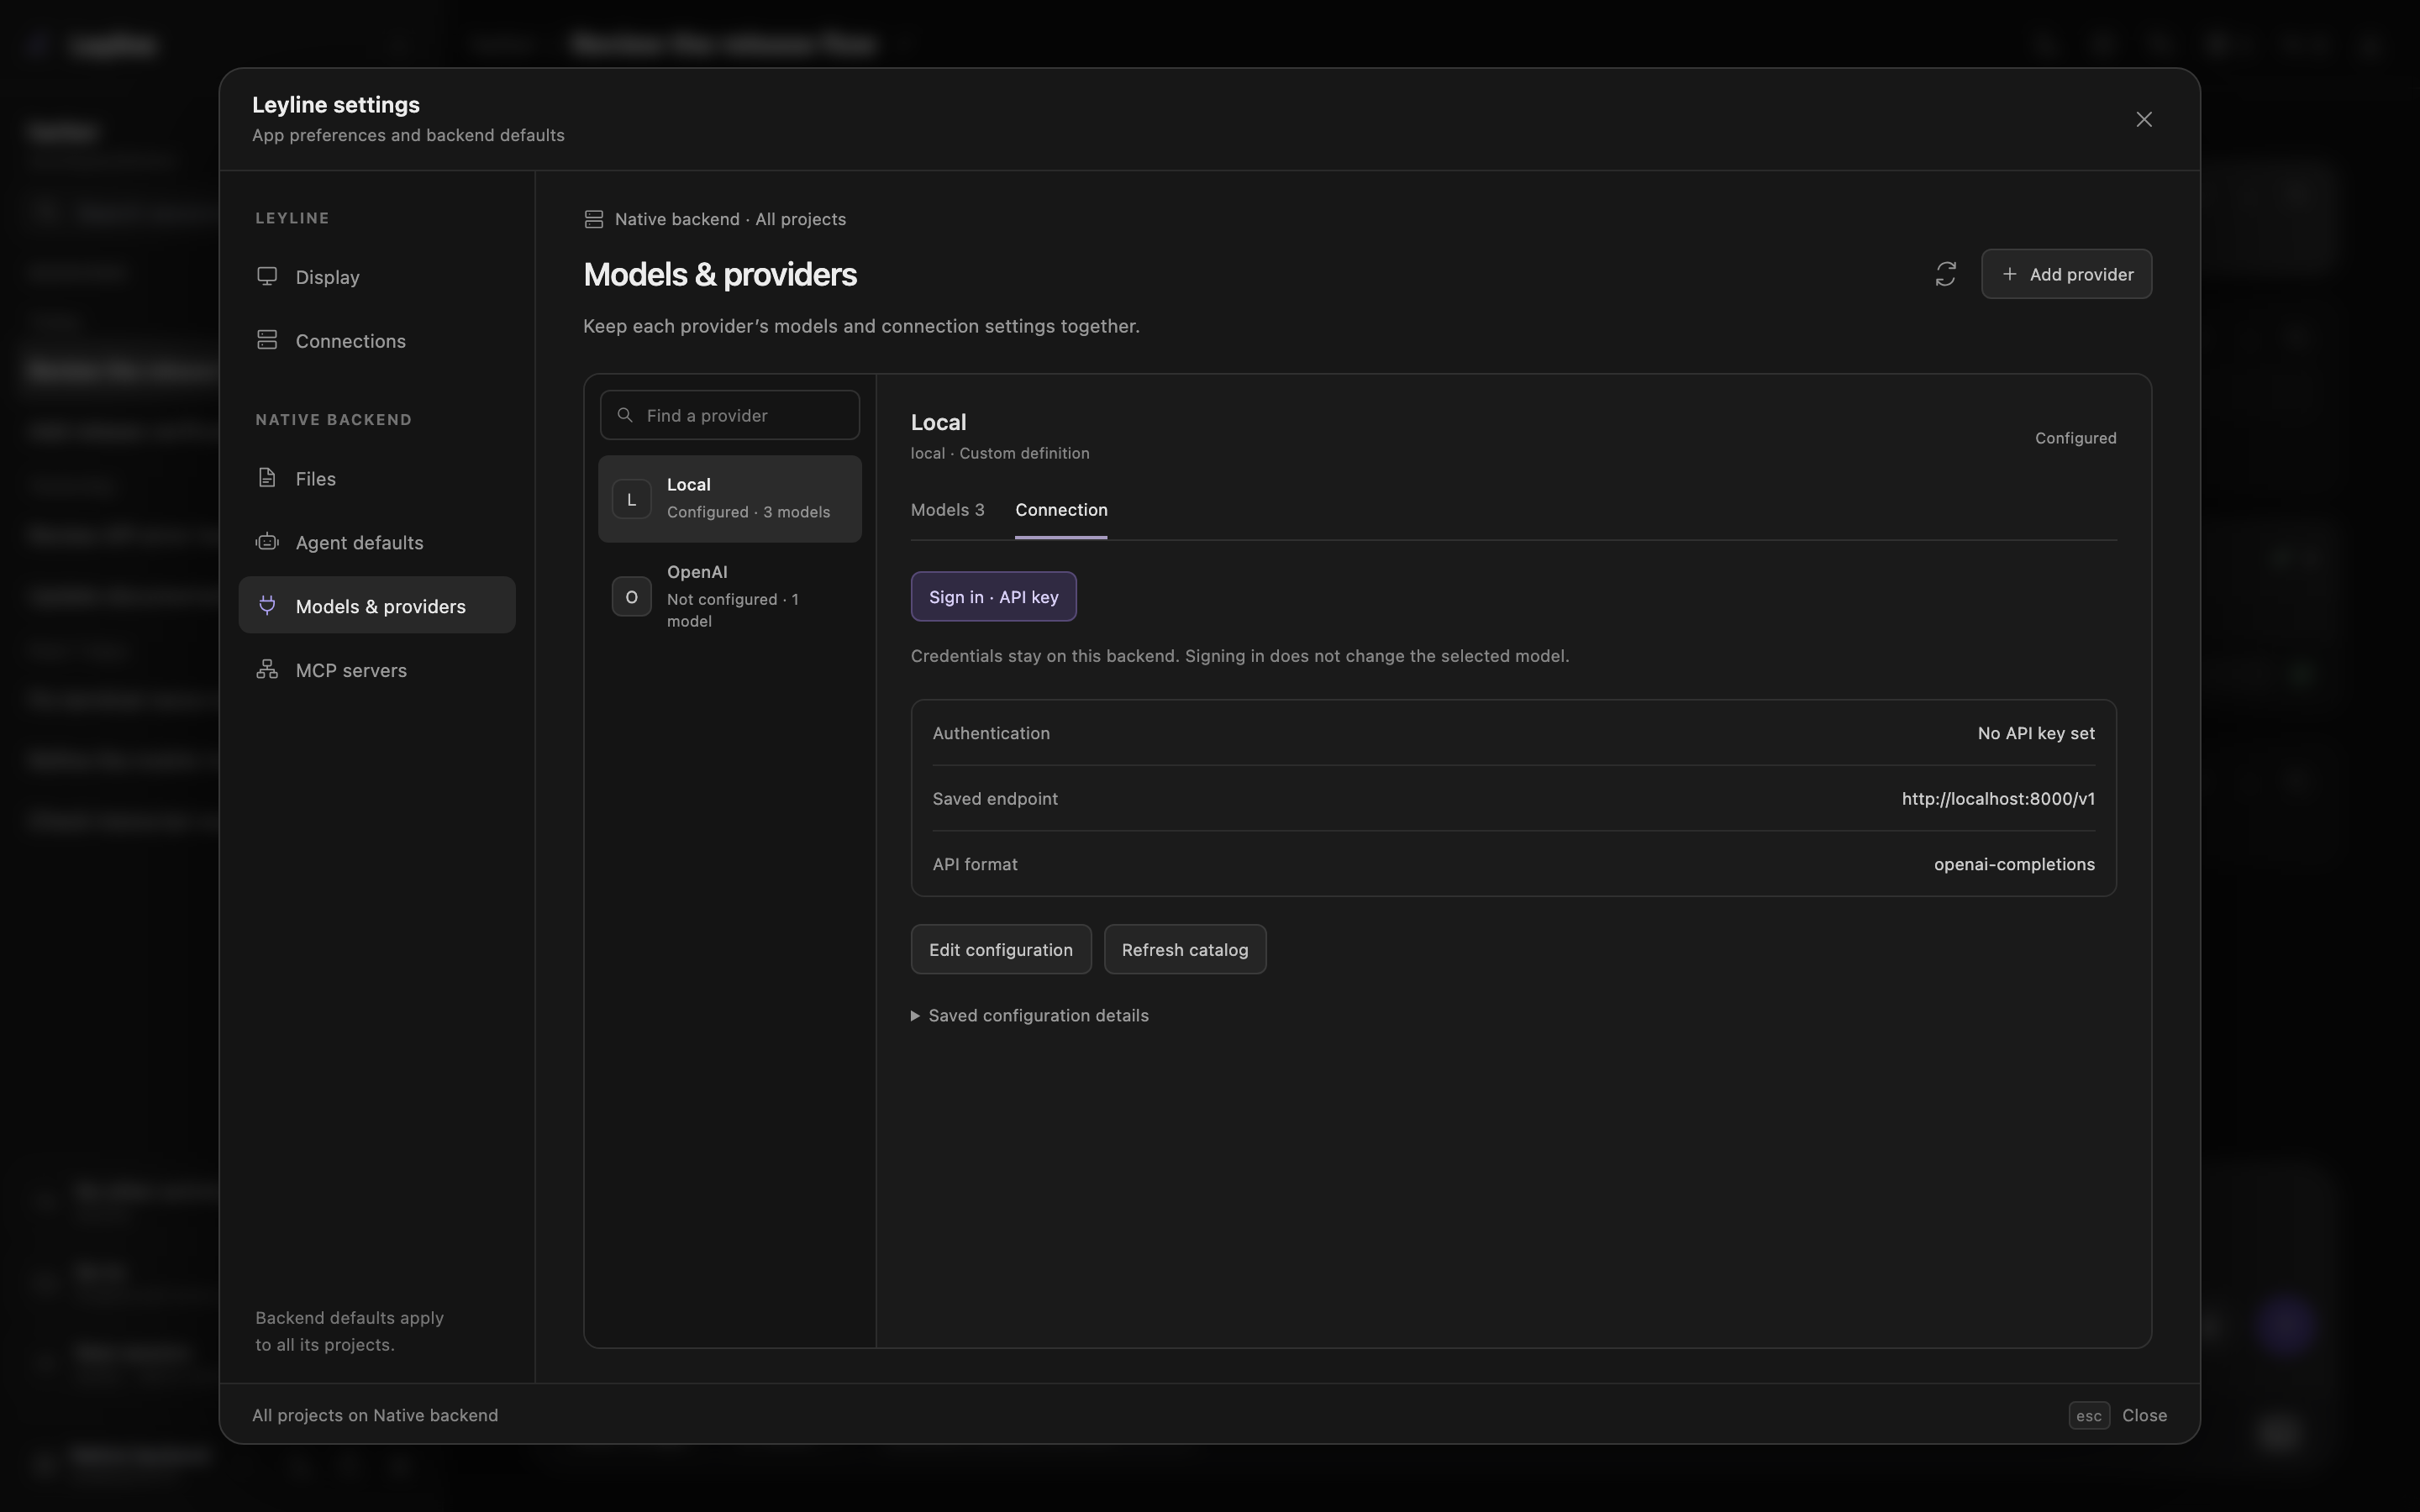Click the OpenAI provider O avatar
The width and height of the screenshot is (2420, 1512).
click(x=631, y=597)
